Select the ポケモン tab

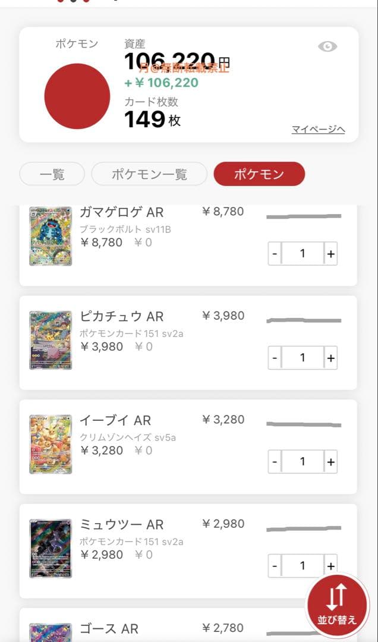[259, 174]
